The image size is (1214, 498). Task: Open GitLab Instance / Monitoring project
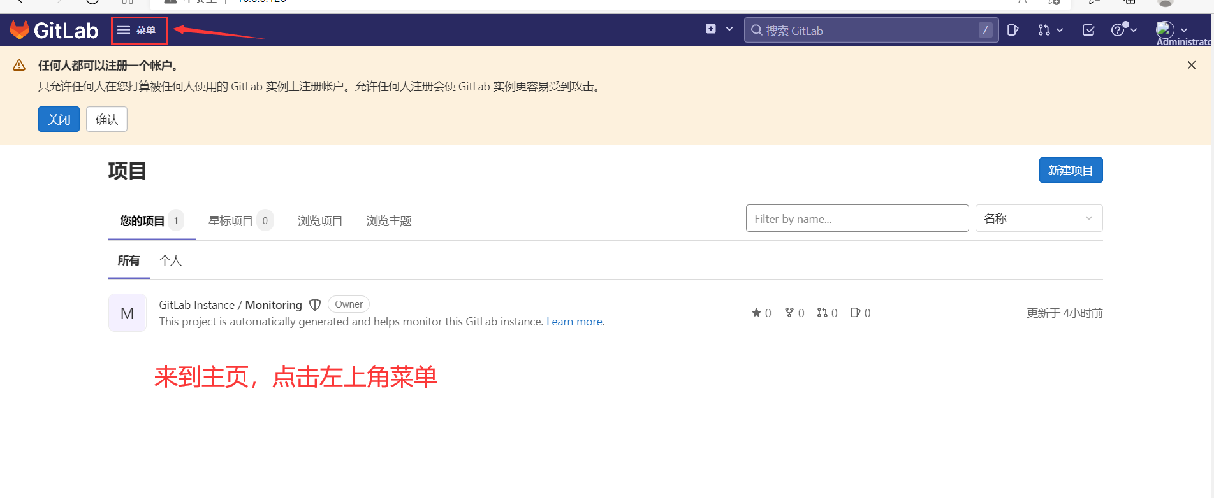coord(230,304)
